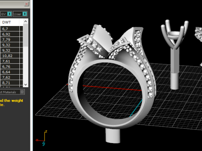Click the ring model in viewport

112,84
